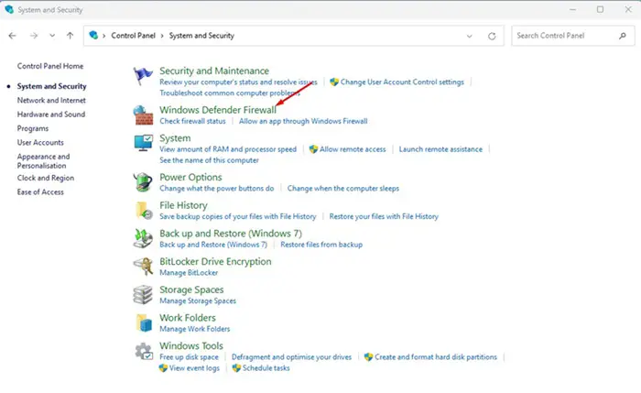The image size is (641, 393).
Task: Click View amount of RAM and processor speed
Action: click(228, 149)
